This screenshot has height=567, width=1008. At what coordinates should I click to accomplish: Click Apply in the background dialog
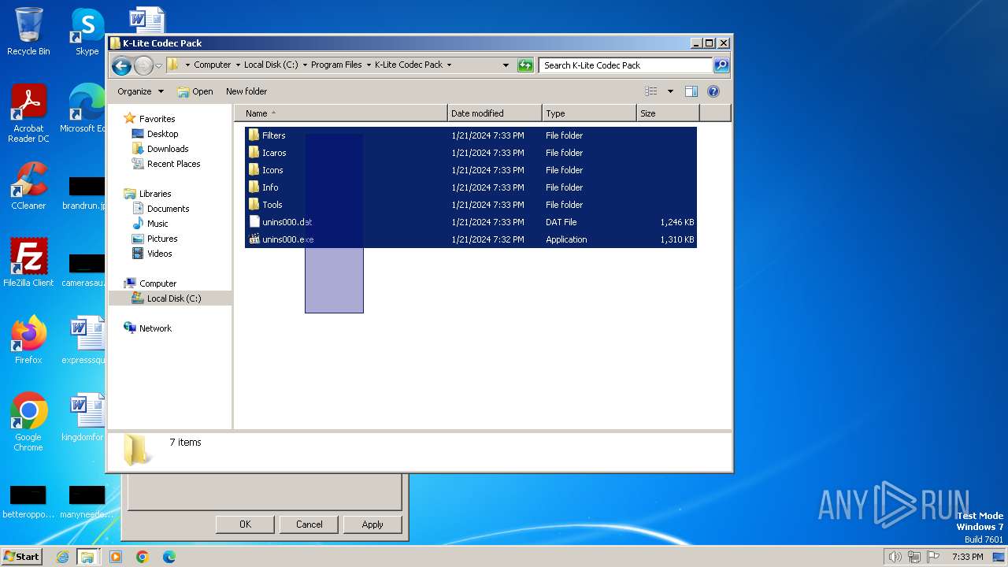click(372, 524)
